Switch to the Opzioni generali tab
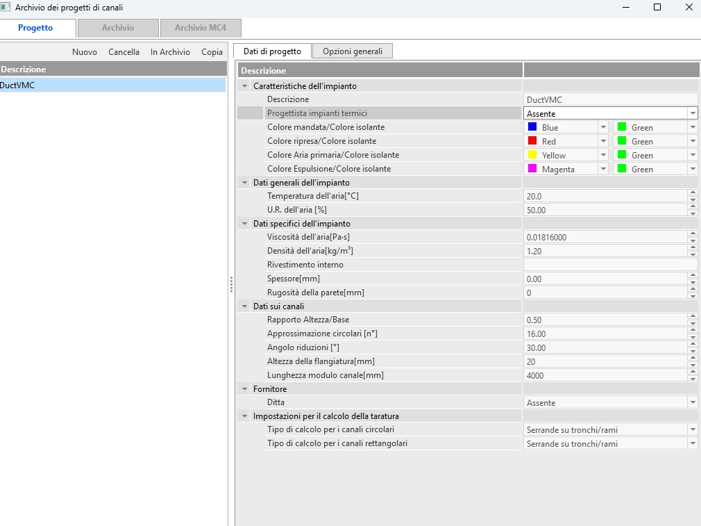This screenshot has width=701, height=526. coord(353,51)
